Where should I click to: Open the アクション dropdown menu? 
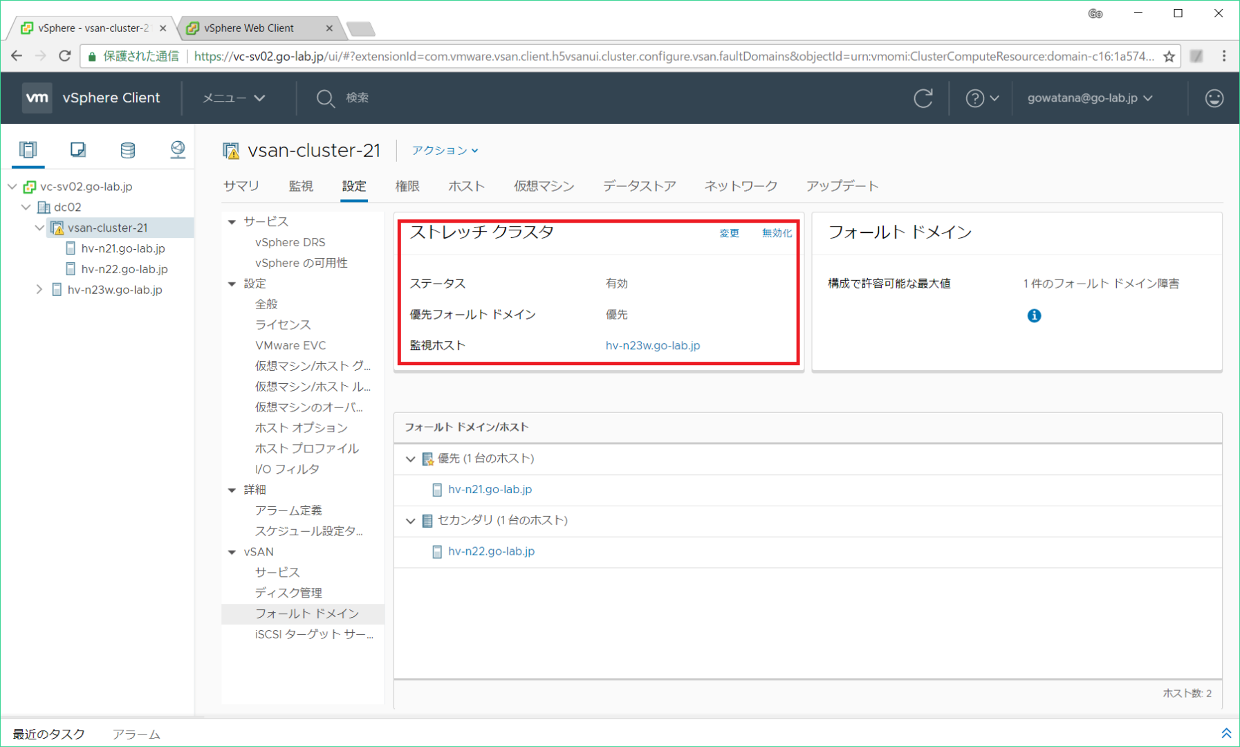pos(445,150)
